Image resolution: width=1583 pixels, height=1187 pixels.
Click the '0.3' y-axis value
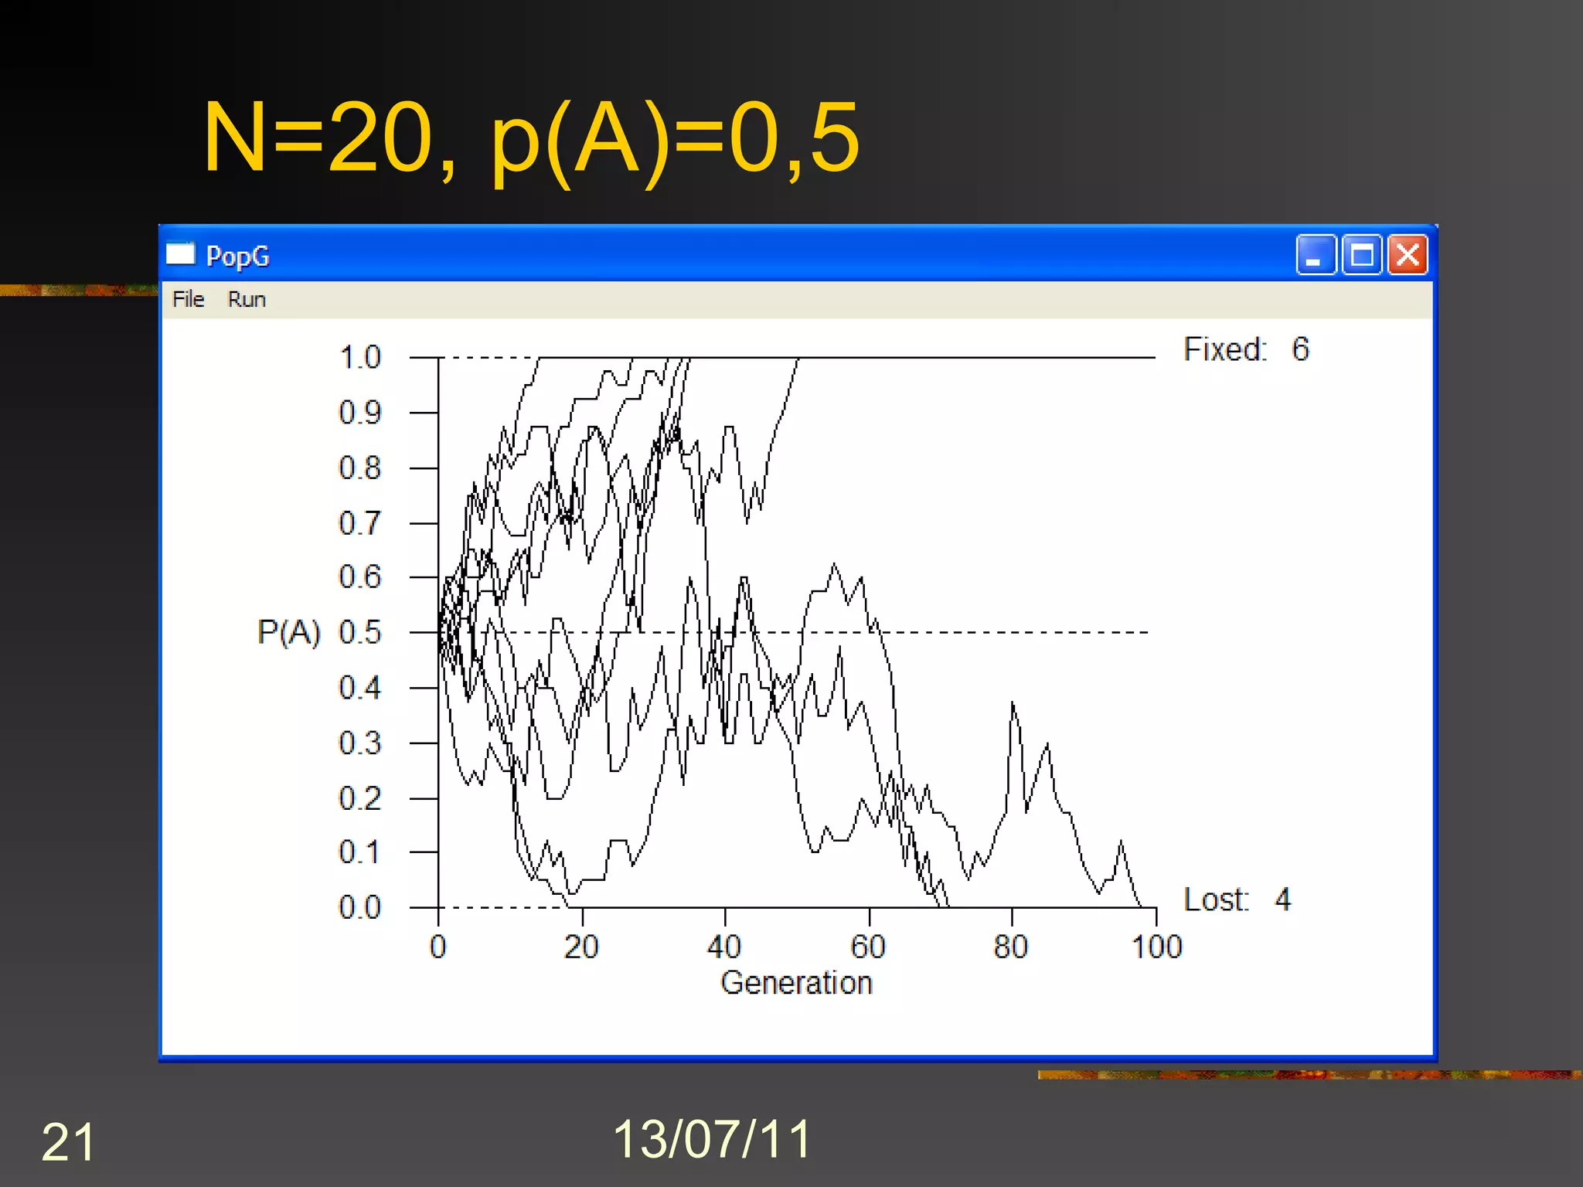tap(360, 743)
